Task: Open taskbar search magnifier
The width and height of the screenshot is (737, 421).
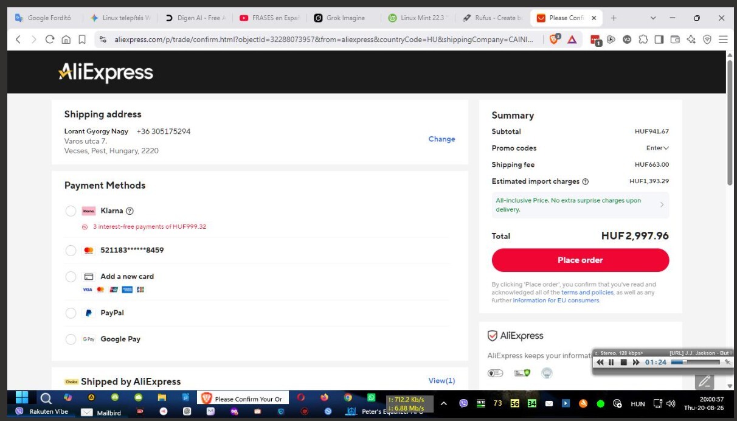Action: pyautogui.click(x=46, y=398)
